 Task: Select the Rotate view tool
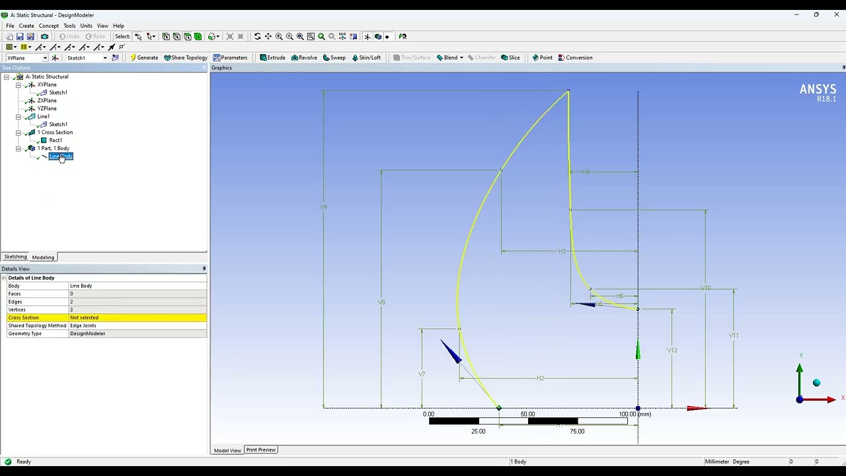coord(258,36)
